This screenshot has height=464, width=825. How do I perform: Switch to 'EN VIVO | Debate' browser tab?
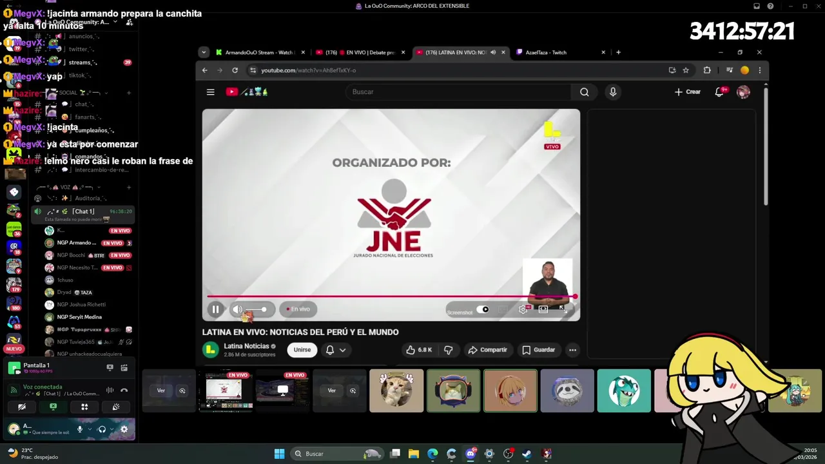click(x=360, y=52)
